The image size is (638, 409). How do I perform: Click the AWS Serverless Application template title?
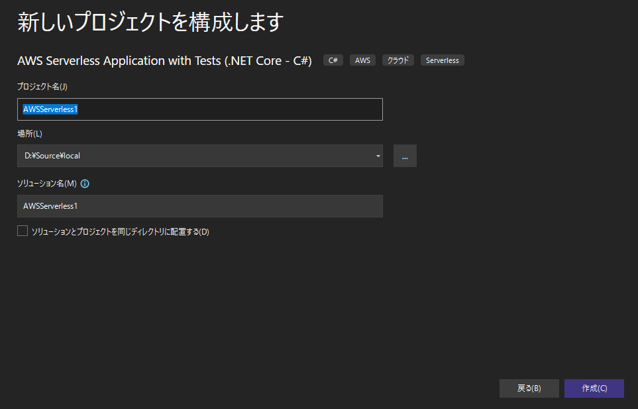(164, 60)
